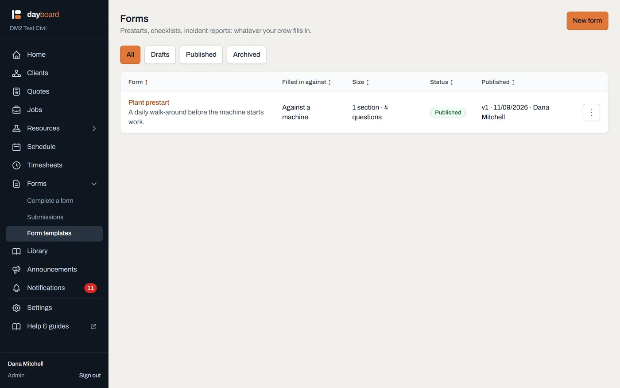Switch to the Published filter tab

tap(201, 55)
